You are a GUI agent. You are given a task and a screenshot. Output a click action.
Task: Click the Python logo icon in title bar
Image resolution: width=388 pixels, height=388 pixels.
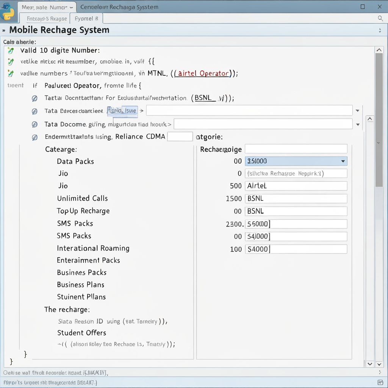8,12
